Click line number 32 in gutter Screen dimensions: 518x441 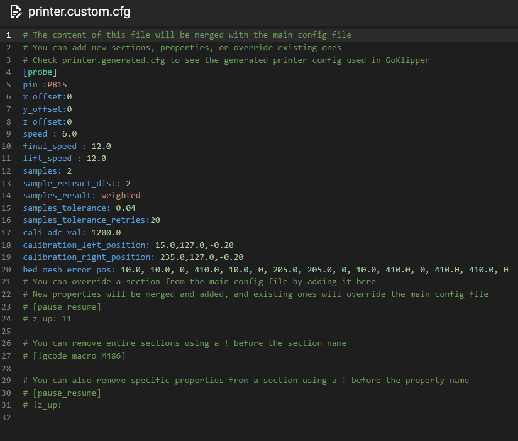tap(6, 418)
